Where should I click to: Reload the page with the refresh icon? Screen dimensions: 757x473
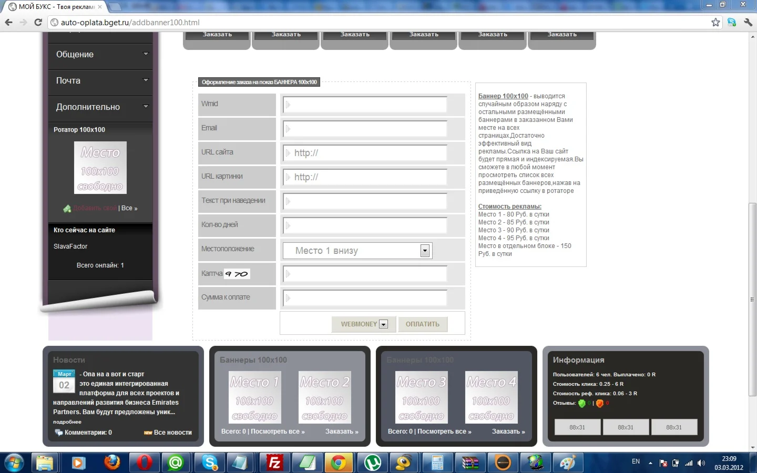click(x=38, y=23)
